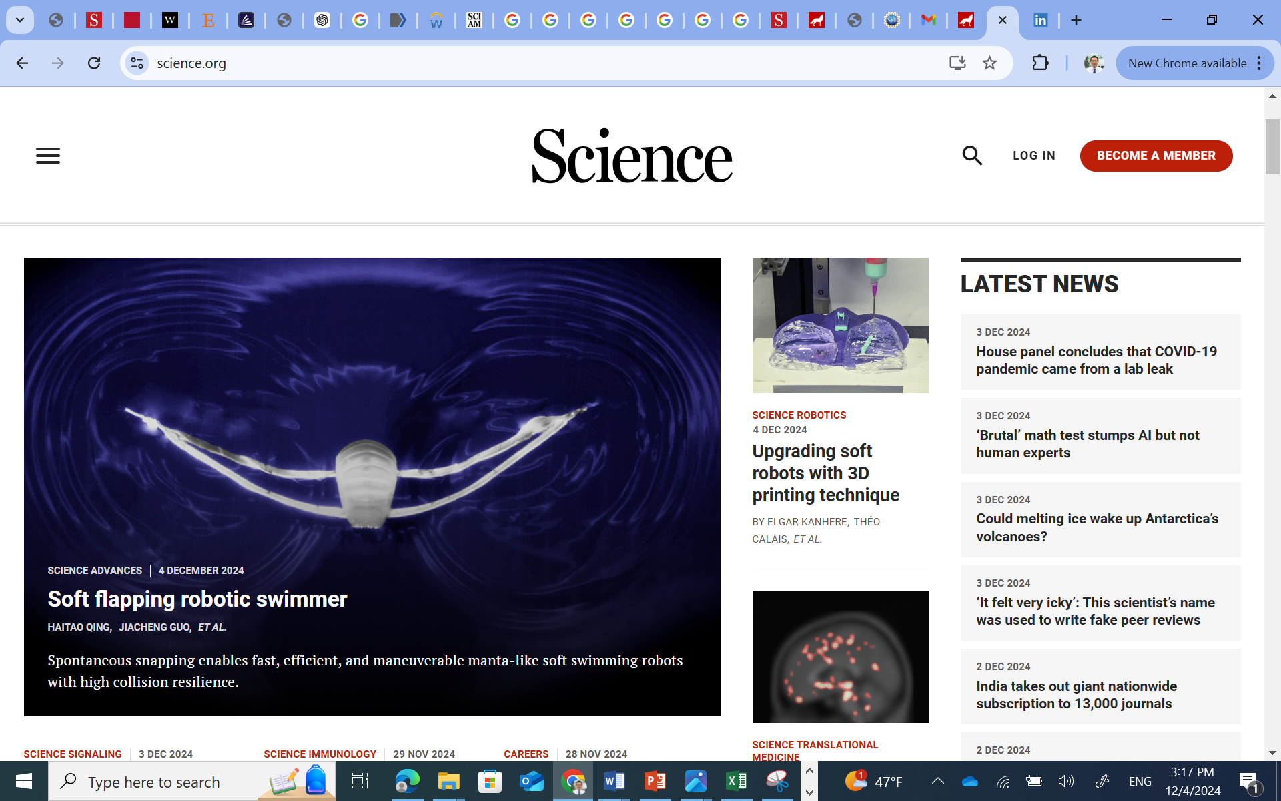Open Microsoft Store from the taskbar

(490, 781)
